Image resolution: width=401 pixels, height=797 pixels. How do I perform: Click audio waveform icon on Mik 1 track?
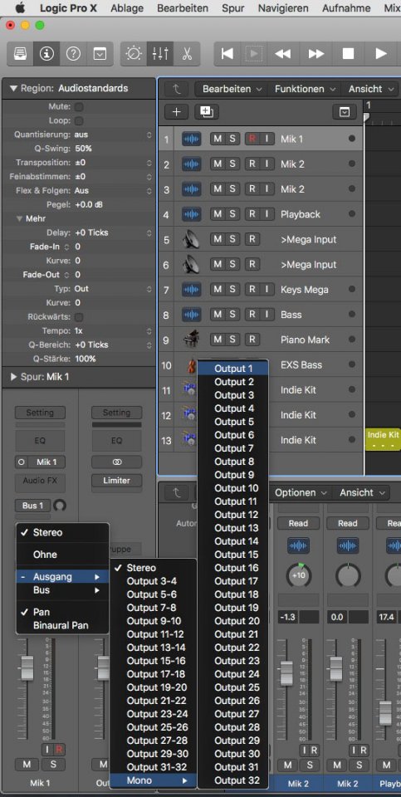[x=191, y=139]
